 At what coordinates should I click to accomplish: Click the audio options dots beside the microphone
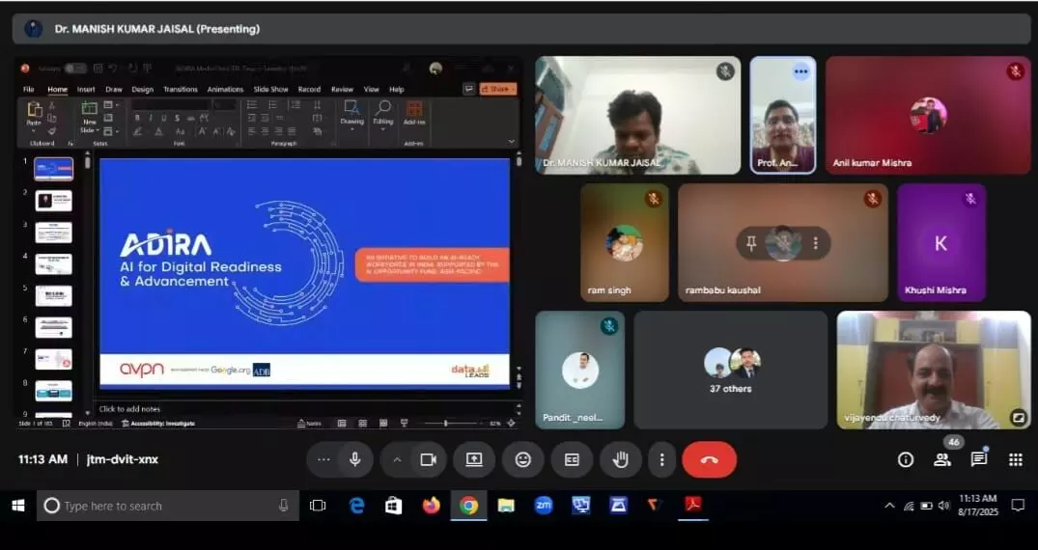click(323, 459)
